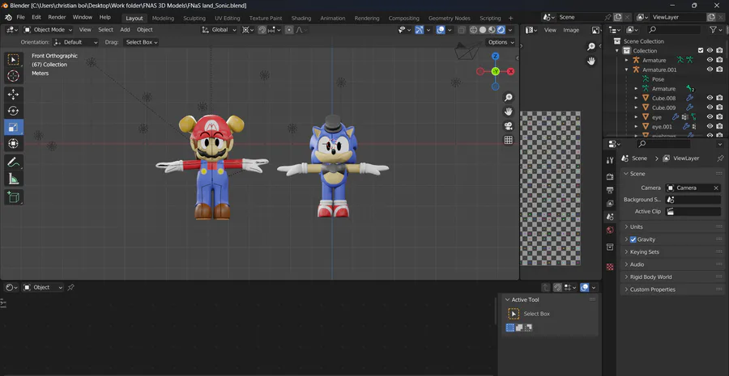Clear the Camera field with X button
The width and height of the screenshot is (729, 376).
pos(717,188)
